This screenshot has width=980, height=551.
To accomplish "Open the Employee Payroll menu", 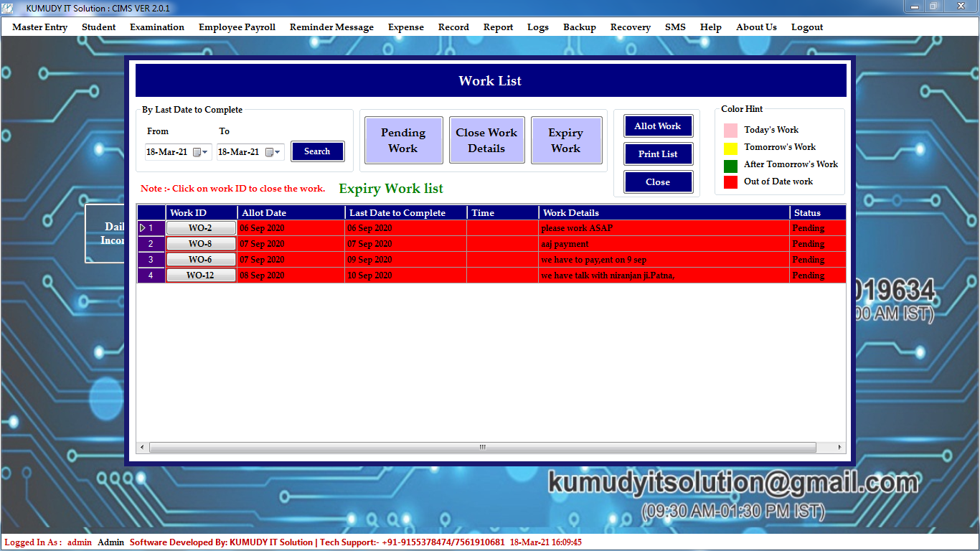I will [237, 27].
